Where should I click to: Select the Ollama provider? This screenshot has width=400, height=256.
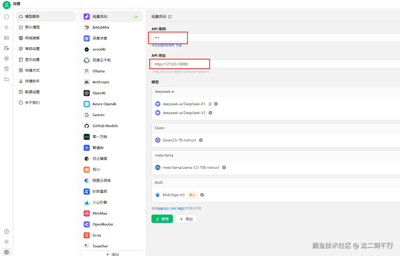[112, 71]
